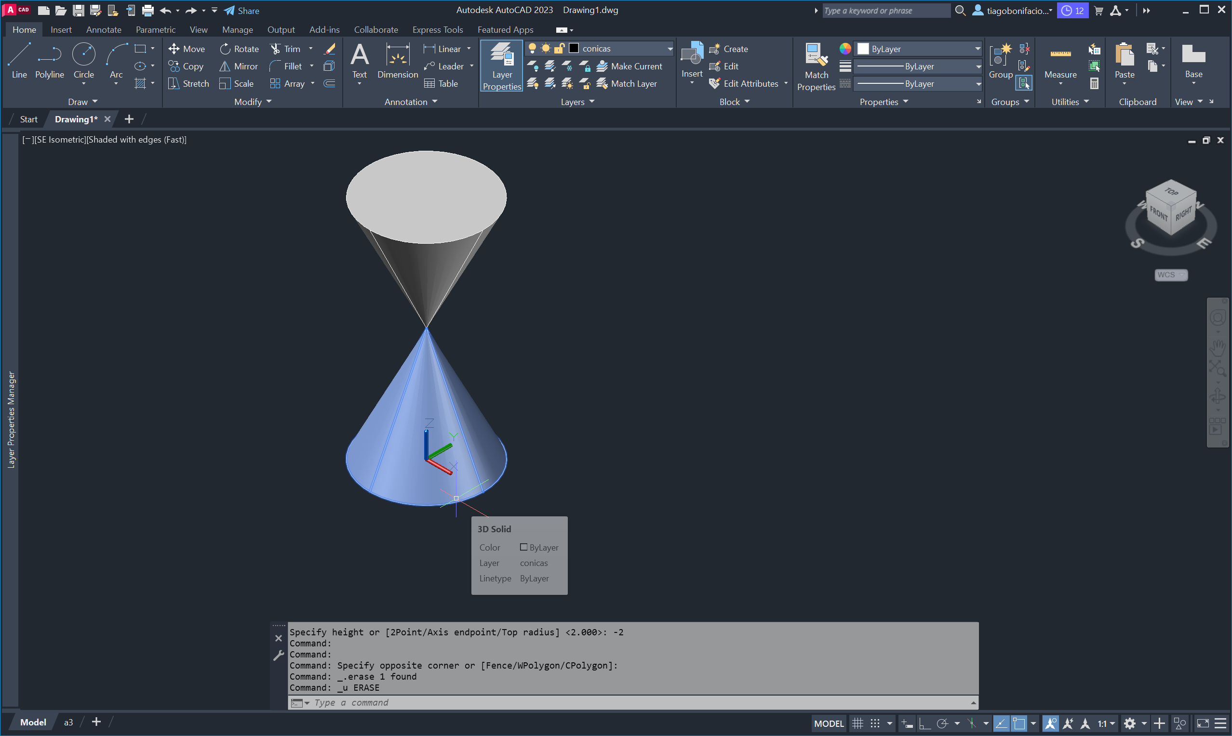The image size is (1232, 736).
Task: Open the a3 layout tab
Action: 68,722
